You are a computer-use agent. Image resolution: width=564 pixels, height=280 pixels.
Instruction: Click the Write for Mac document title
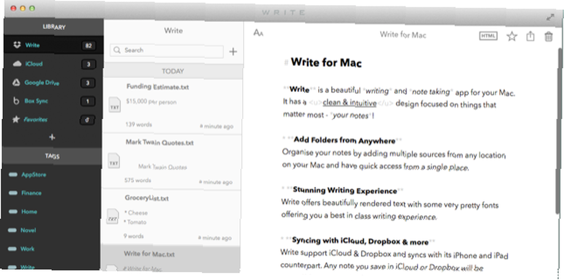[x=403, y=35]
